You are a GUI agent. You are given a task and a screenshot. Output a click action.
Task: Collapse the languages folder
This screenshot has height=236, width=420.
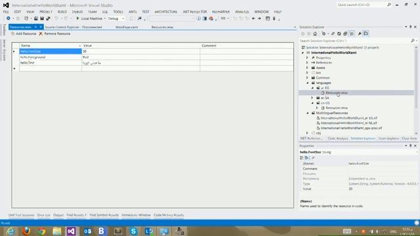(x=308, y=83)
